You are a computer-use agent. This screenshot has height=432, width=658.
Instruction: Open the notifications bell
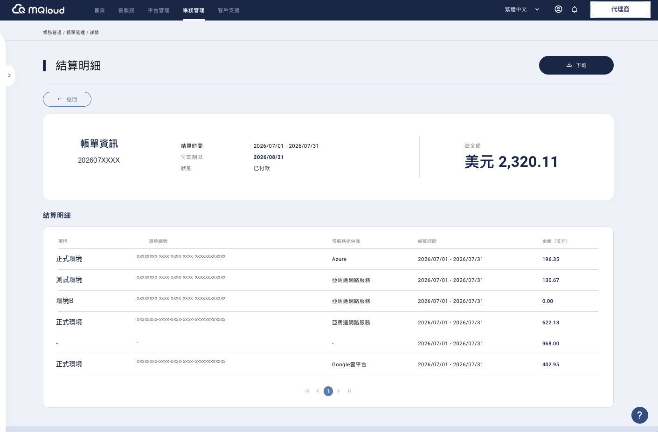pos(575,9)
